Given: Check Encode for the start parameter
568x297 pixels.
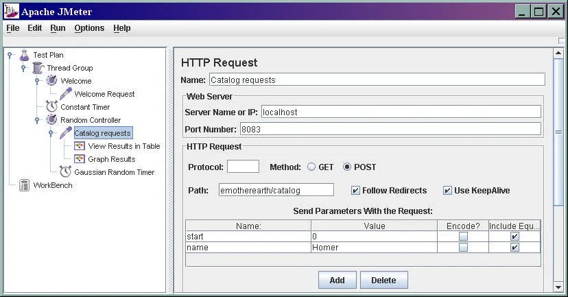Looking at the screenshot, I should [x=463, y=237].
